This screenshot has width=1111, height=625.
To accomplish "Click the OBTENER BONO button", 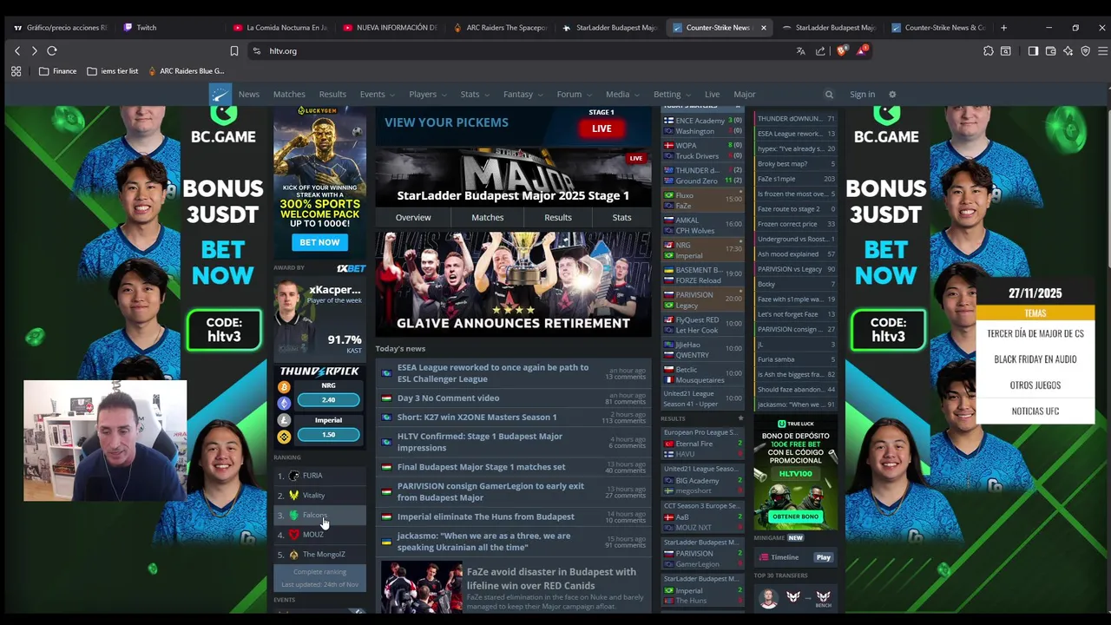I will point(796,516).
